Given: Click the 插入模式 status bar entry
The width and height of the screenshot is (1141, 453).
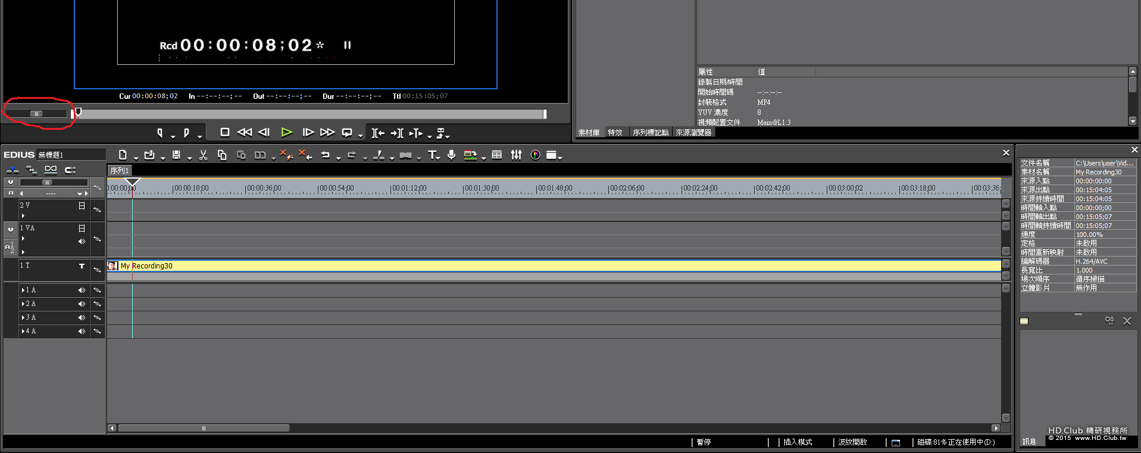Looking at the screenshot, I should pyautogui.click(x=798, y=442).
